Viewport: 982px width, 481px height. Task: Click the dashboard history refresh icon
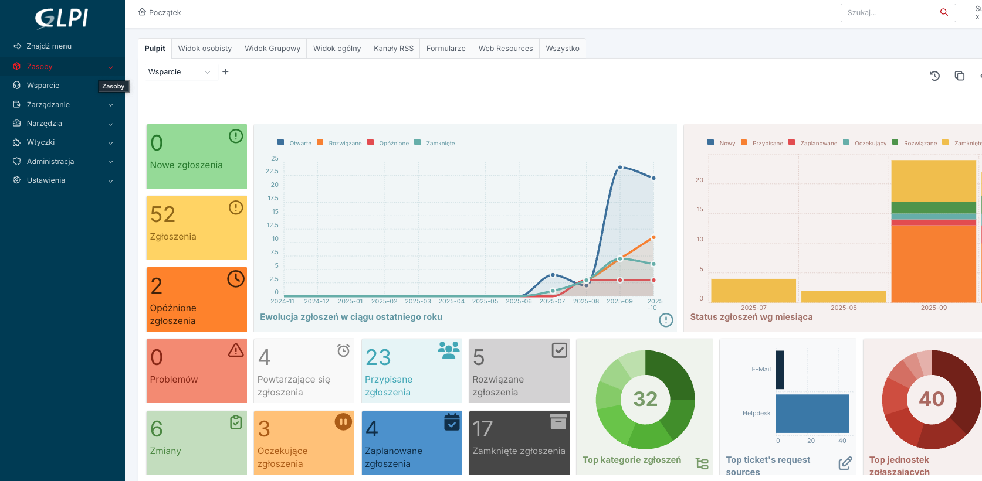click(x=934, y=76)
